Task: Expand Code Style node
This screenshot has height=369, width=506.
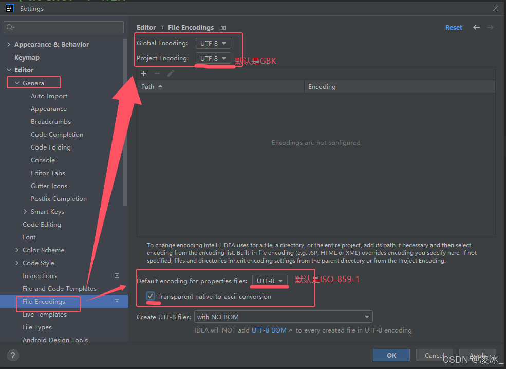Action: click(17, 263)
